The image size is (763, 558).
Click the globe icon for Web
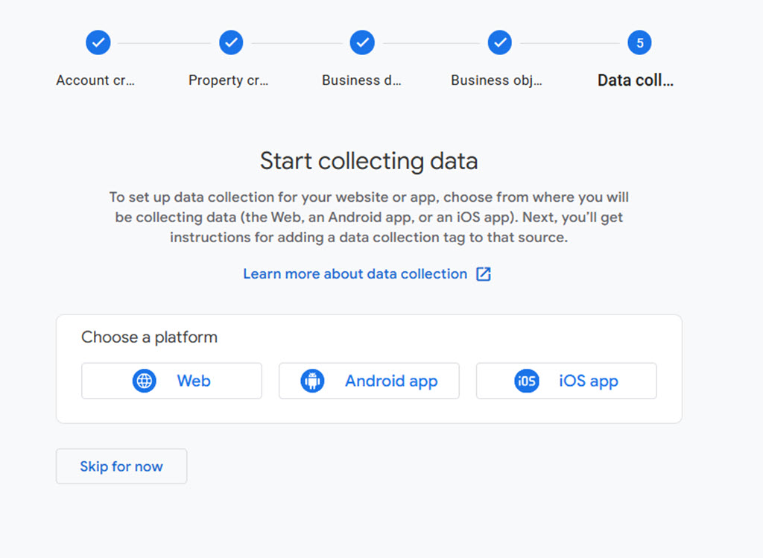point(145,381)
